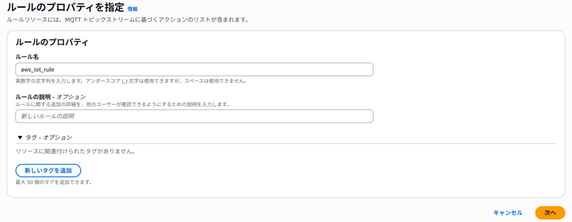Click the ルールのプロパティを指定 page heading
This screenshot has height=222, width=572.
coord(65,7)
